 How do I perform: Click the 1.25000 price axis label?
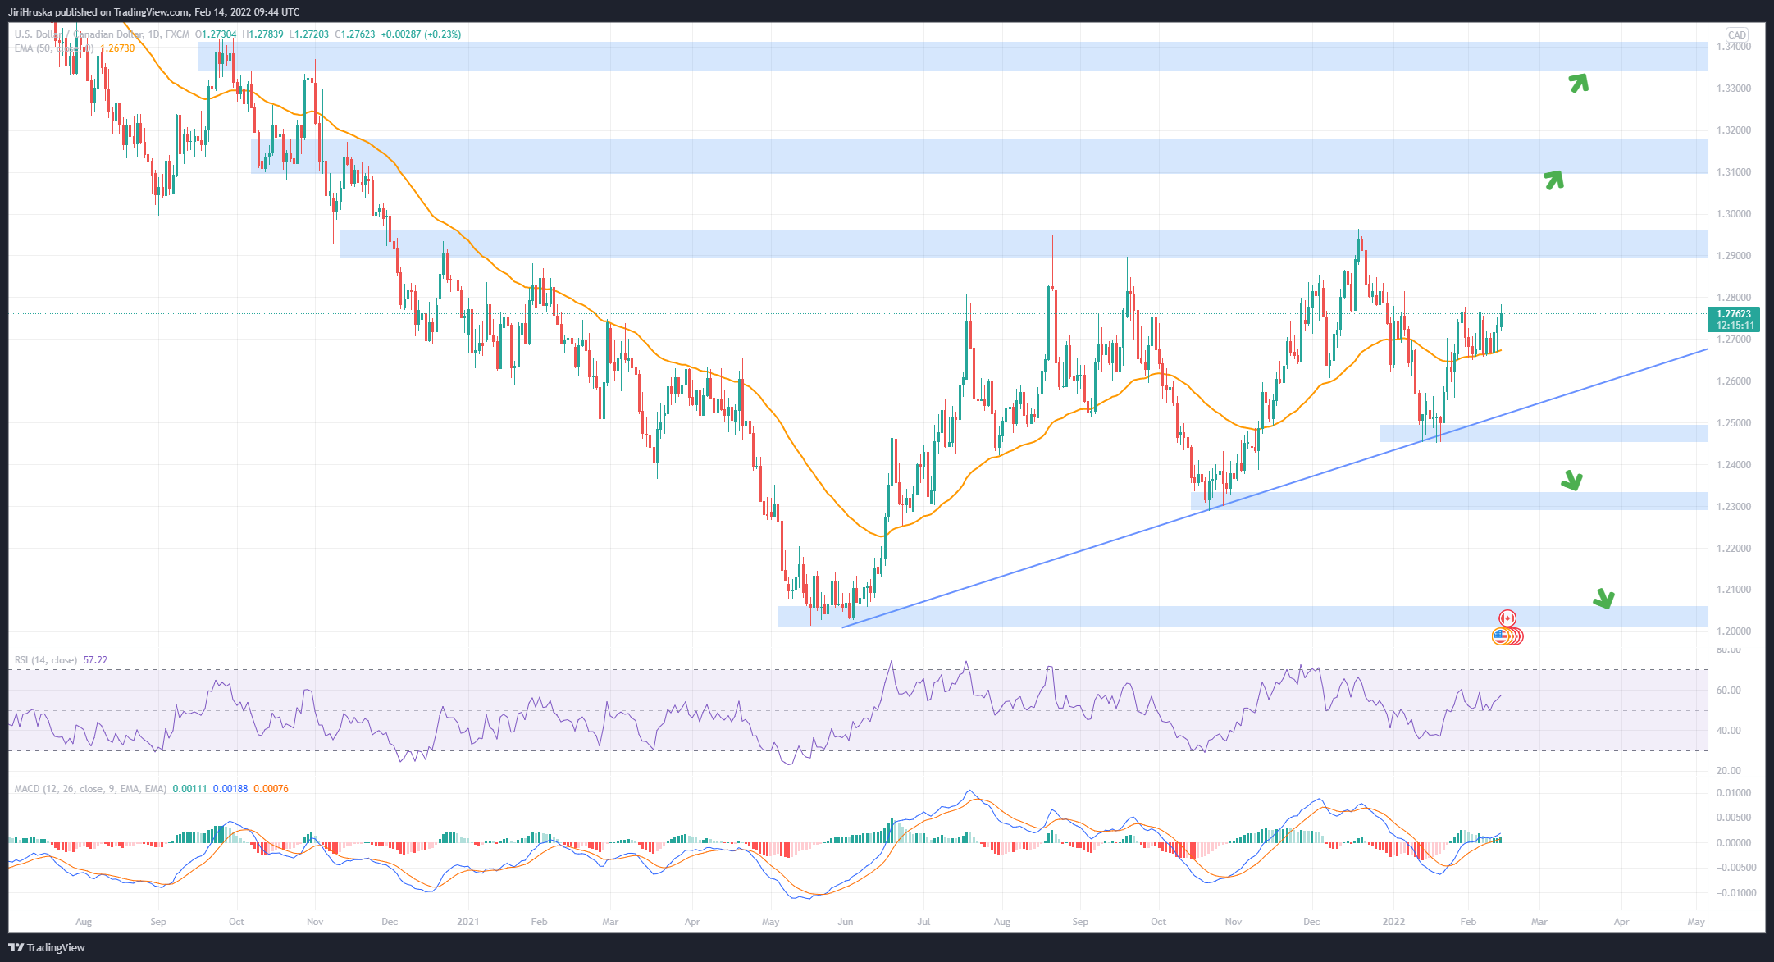(1734, 423)
